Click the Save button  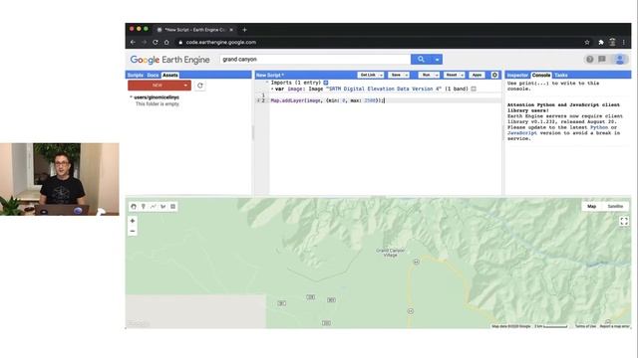pyautogui.click(x=396, y=76)
